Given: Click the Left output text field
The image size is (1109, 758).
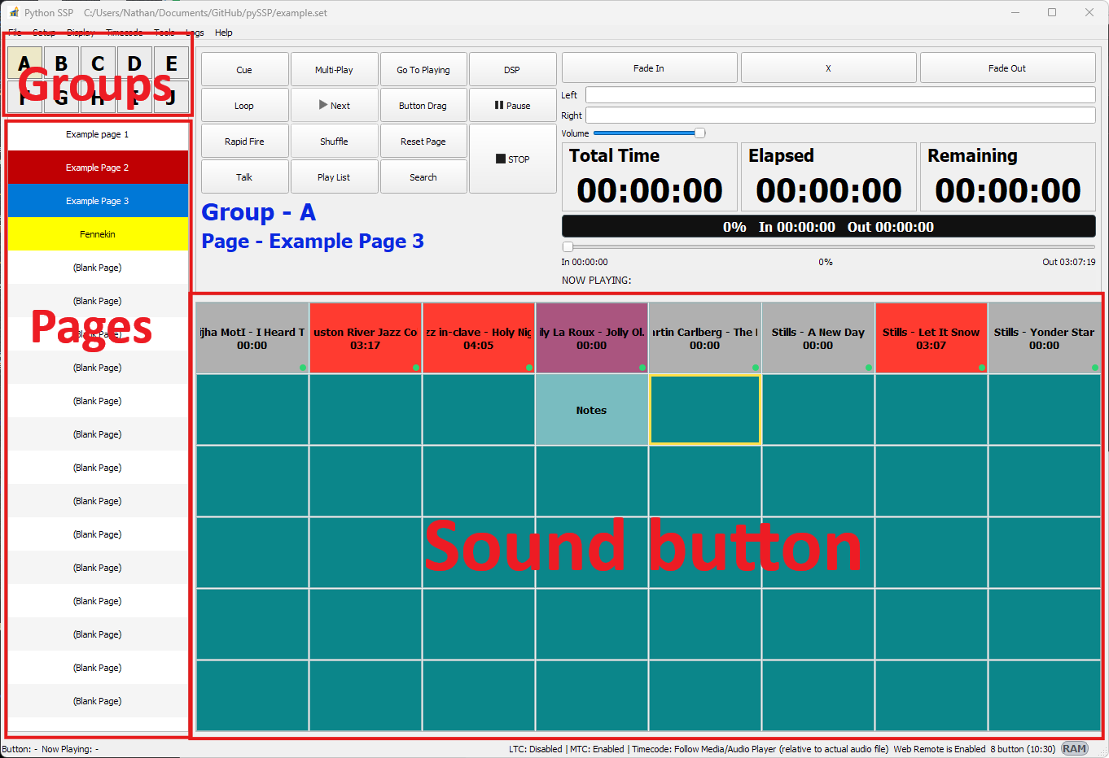Looking at the screenshot, I should tap(839, 95).
